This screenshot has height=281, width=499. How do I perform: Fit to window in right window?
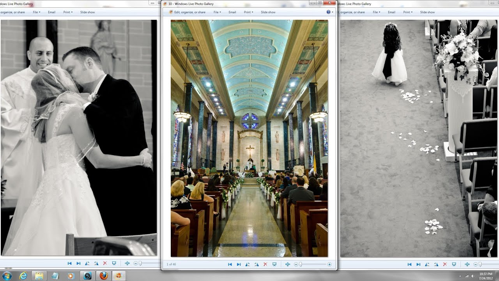[x=467, y=264]
